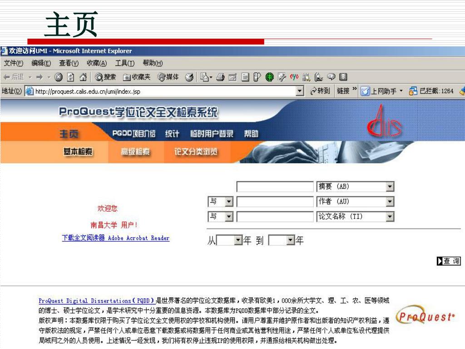
Task: Open the 工具(T) menu
Action: [124, 63]
